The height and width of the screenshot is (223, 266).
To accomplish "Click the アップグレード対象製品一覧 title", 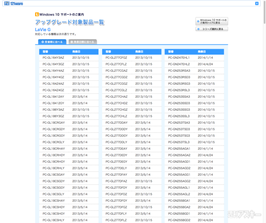I will (70, 22).
